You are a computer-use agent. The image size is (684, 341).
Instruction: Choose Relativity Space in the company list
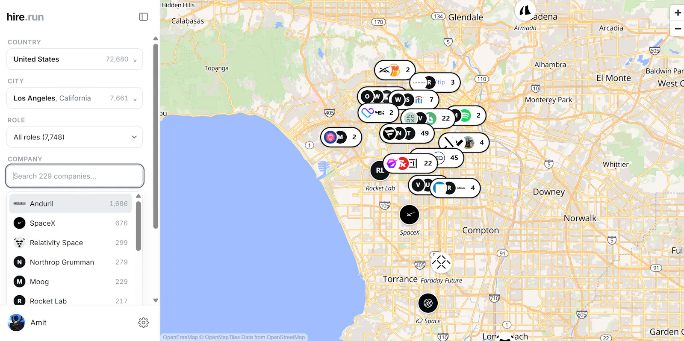coord(71,243)
